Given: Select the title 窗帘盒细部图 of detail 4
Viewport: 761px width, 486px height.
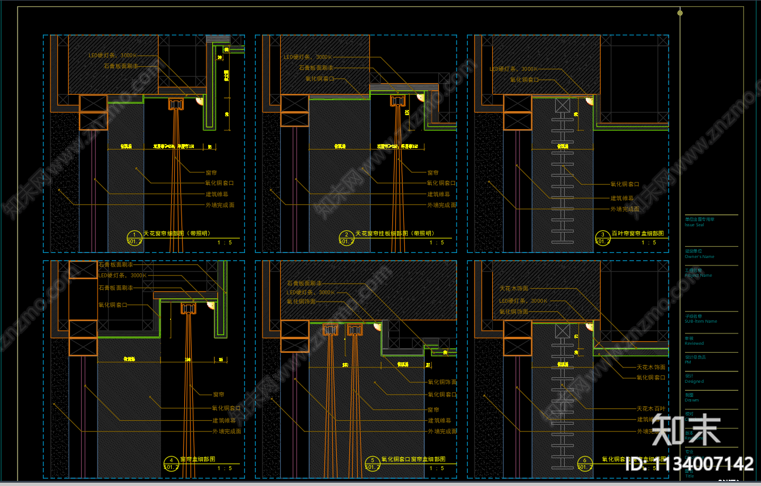Looking at the screenshot, I should tap(197, 459).
